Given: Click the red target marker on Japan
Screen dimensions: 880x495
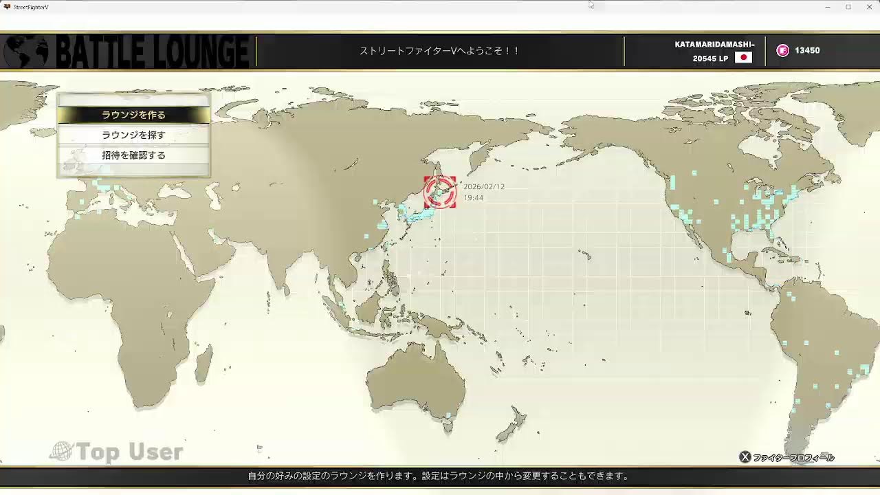Looking at the screenshot, I should pos(439,192).
